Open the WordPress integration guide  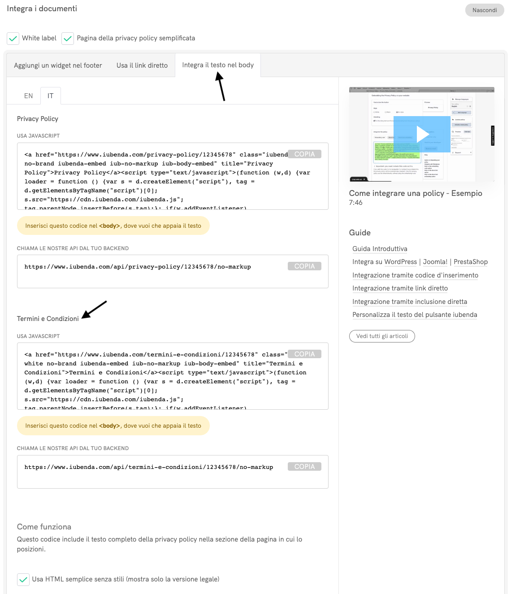[400, 262]
